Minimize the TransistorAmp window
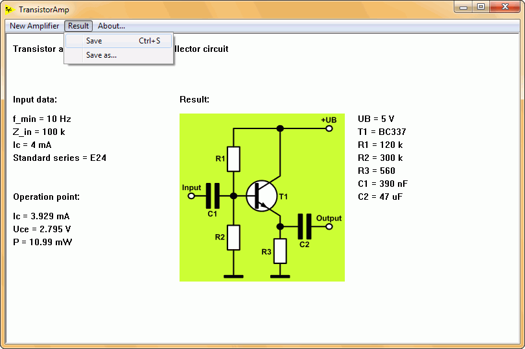 463,7
